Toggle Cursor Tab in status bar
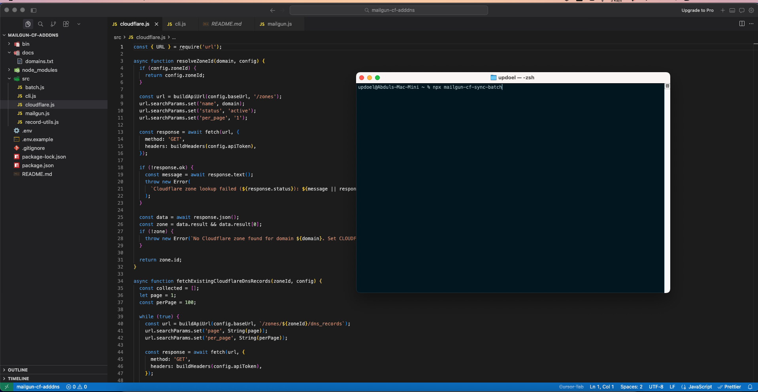 tap(571, 387)
